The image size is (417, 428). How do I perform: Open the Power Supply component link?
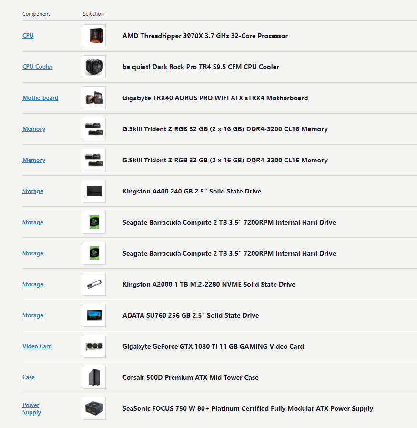(31, 408)
